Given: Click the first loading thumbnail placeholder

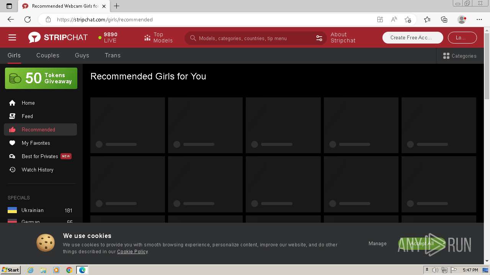Looking at the screenshot, I should pos(127,125).
